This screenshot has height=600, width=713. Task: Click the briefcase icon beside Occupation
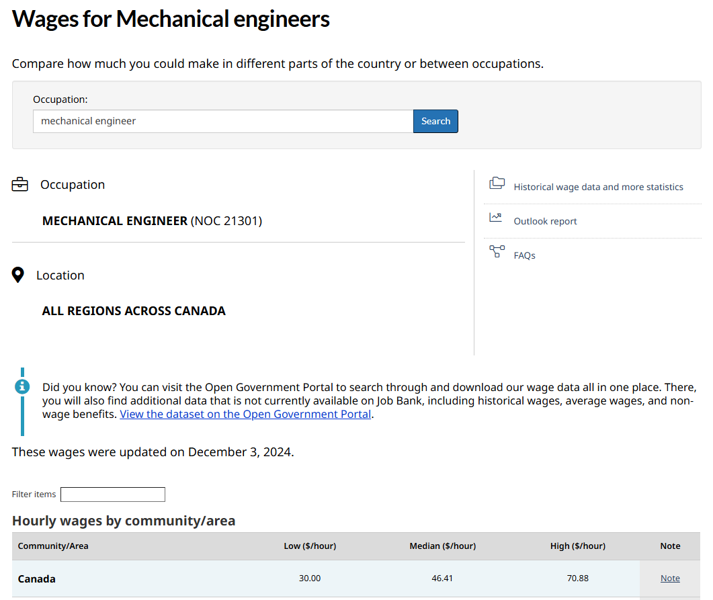(x=20, y=185)
